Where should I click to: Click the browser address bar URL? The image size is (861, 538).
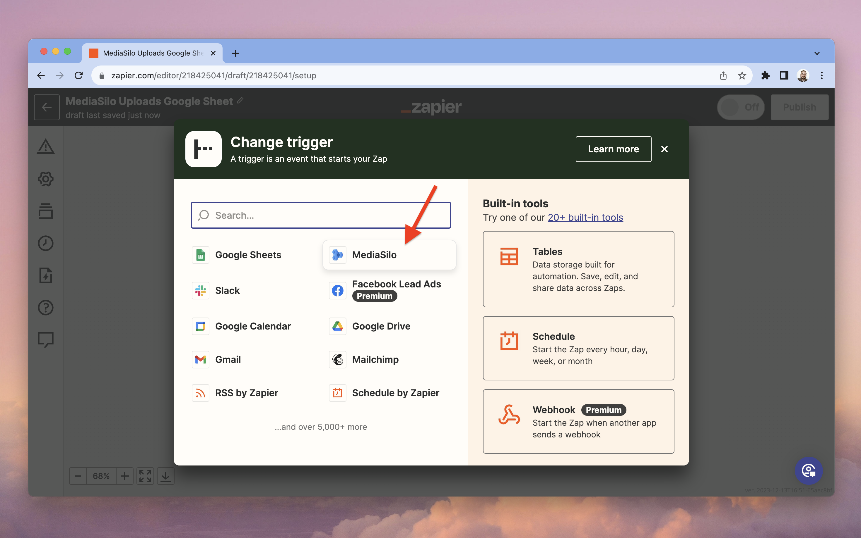click(214, 75)
